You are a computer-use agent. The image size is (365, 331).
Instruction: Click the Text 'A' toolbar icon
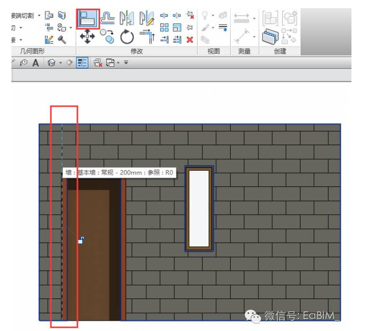pyautogui.click(x=35, y=63)
